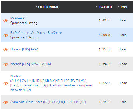Sort by Type column arrow
Screen dimensions: 133x109
pos(118,6)
